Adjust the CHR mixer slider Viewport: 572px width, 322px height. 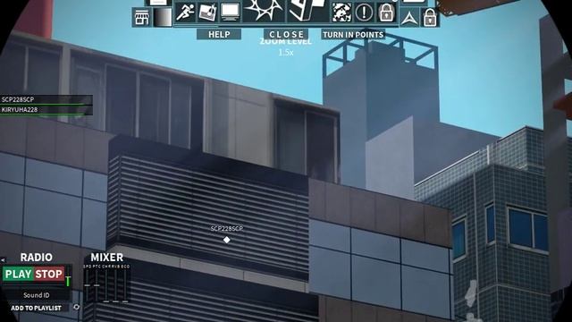click(x=106, y=285)
